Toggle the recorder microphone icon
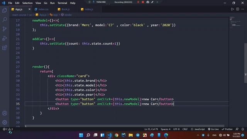 [93, 2]
